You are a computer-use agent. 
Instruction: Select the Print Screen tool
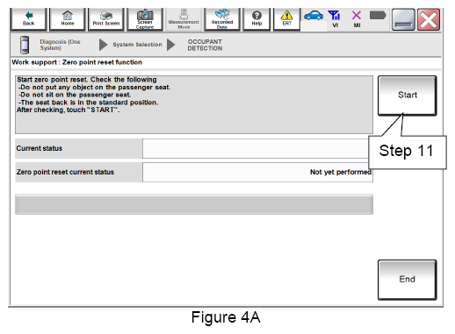(106, 19)
